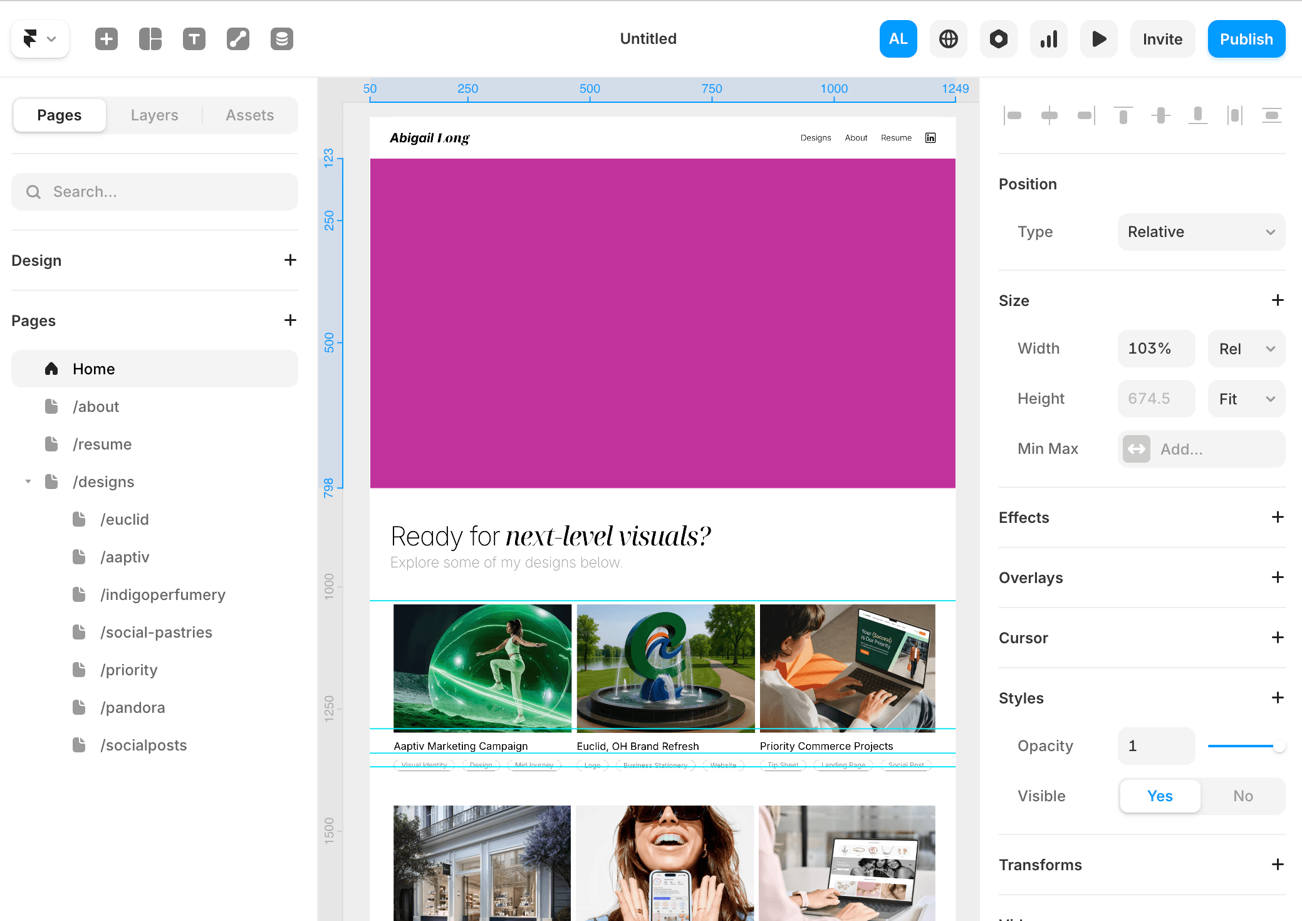Viewport: 1302px width, 921px height.
Task: Open the analytics bar chart icon
Action: click(x=1048, y=39)
